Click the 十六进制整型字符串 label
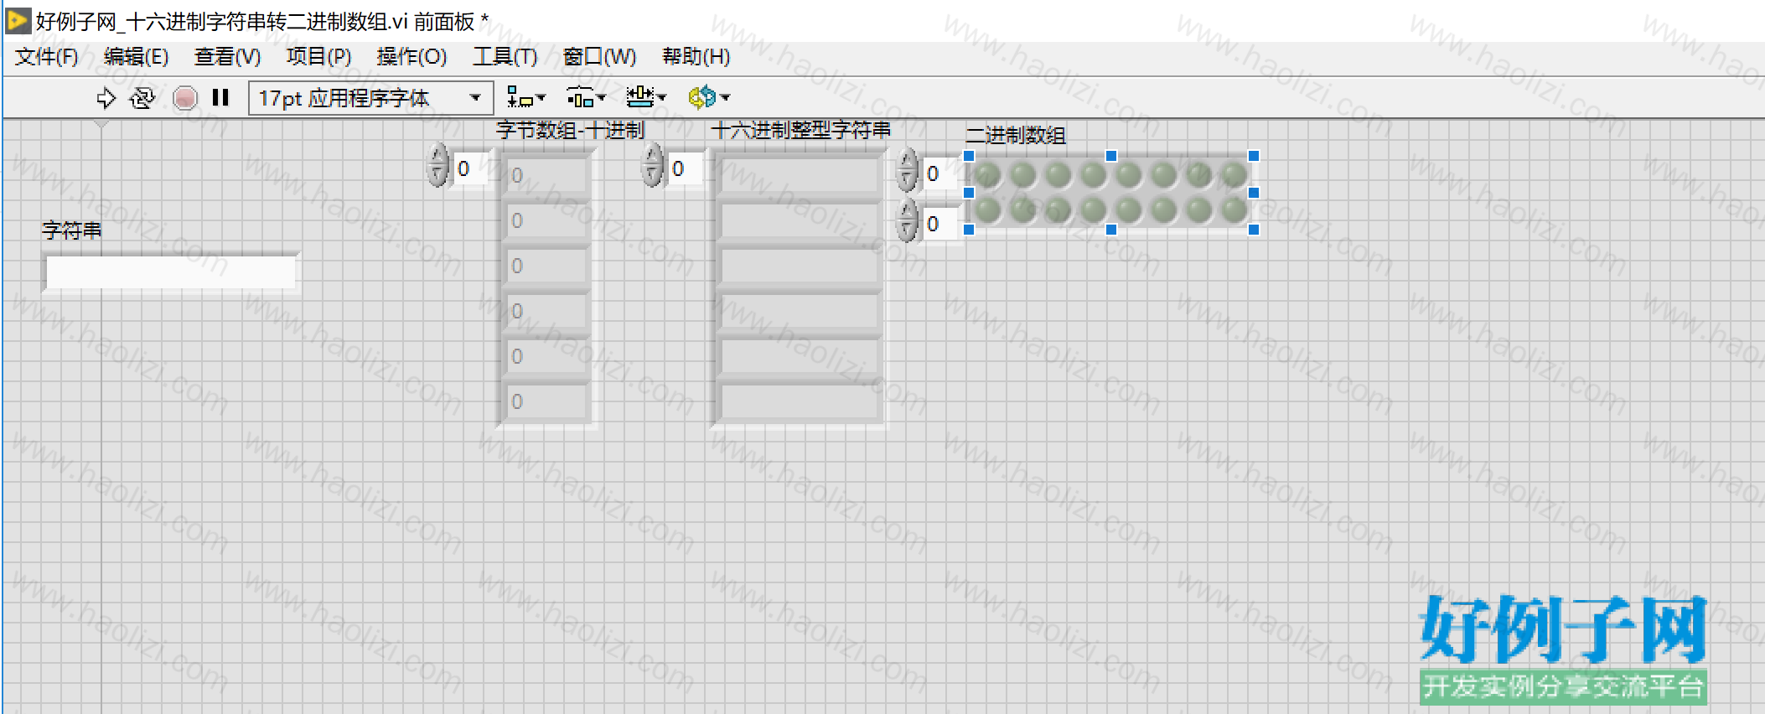The image size is (1765, 714). coord(801,130)
